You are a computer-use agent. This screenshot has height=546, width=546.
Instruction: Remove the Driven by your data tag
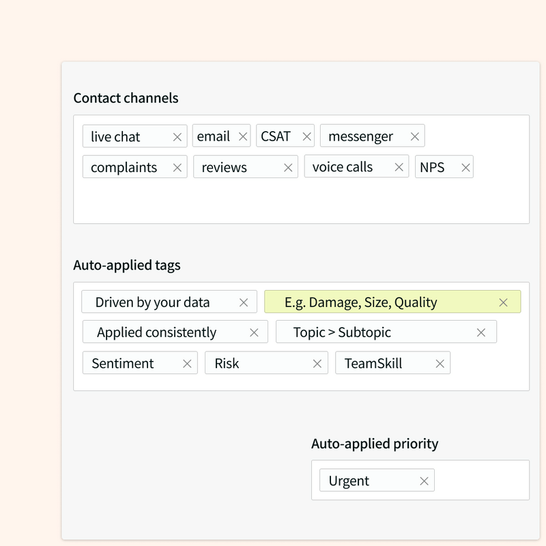244,302
